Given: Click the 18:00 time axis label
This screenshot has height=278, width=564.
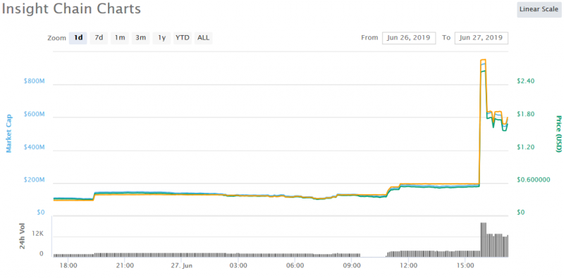Looking at the screenshot, I should click(x=68, y=266).
